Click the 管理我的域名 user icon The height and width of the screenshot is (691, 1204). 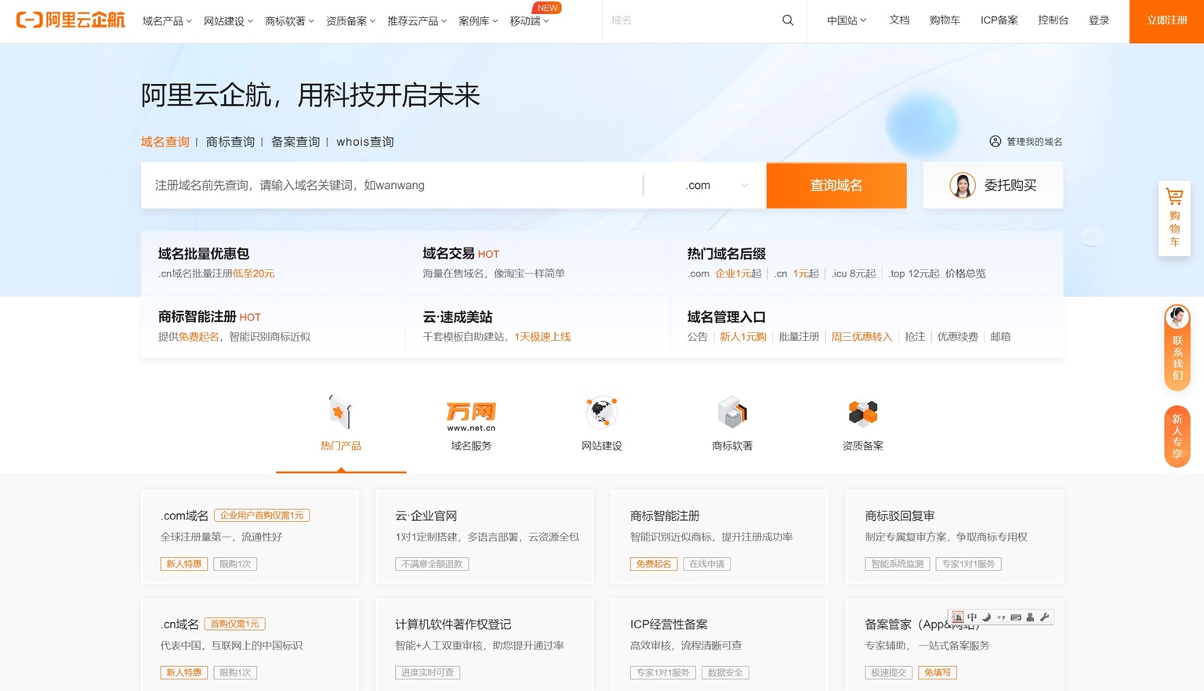click(x=995, y=141)
